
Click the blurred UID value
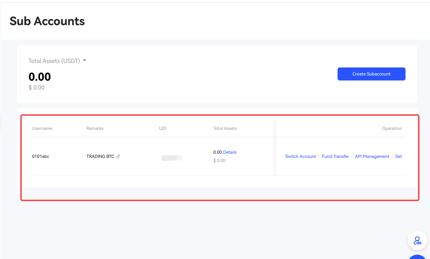171,157
